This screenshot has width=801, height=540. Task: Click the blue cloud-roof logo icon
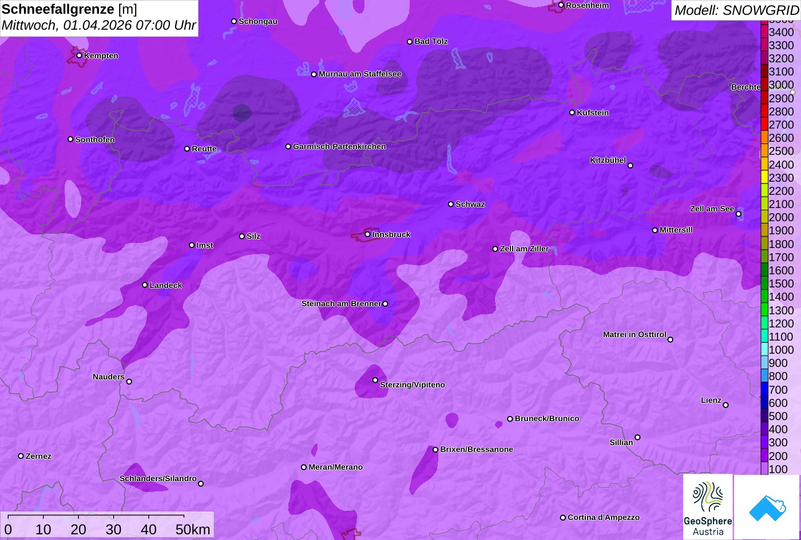pos(767,507)
